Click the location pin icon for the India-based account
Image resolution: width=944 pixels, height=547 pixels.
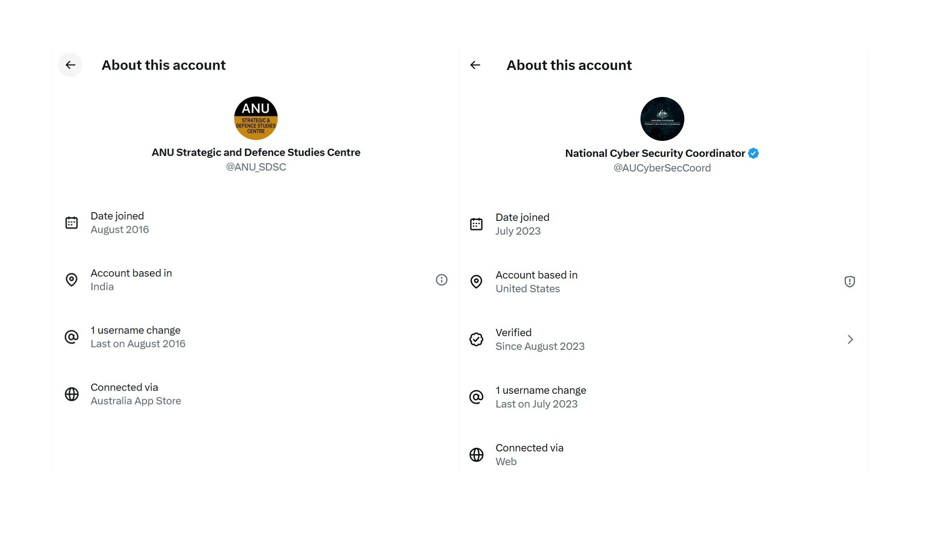72,280
